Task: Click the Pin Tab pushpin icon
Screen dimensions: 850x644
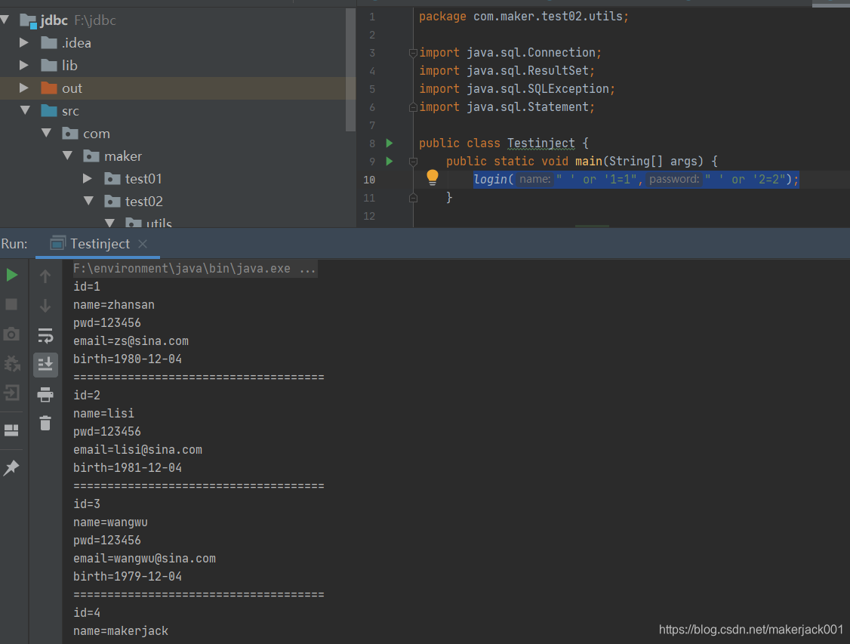Action: pyautogui.click(x=11, y=468)
